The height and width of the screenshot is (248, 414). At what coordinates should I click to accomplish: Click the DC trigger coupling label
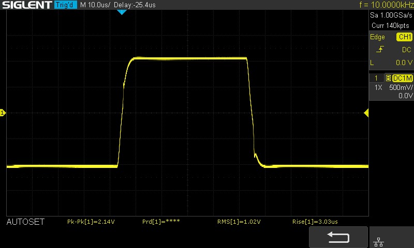click(x=407, y=50)
